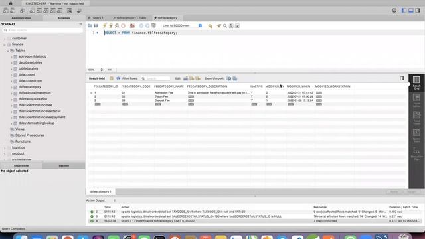Switch to the Session tab
Image resolution: width=425 pixels, height=239 pixels.
tap(64, 165)
